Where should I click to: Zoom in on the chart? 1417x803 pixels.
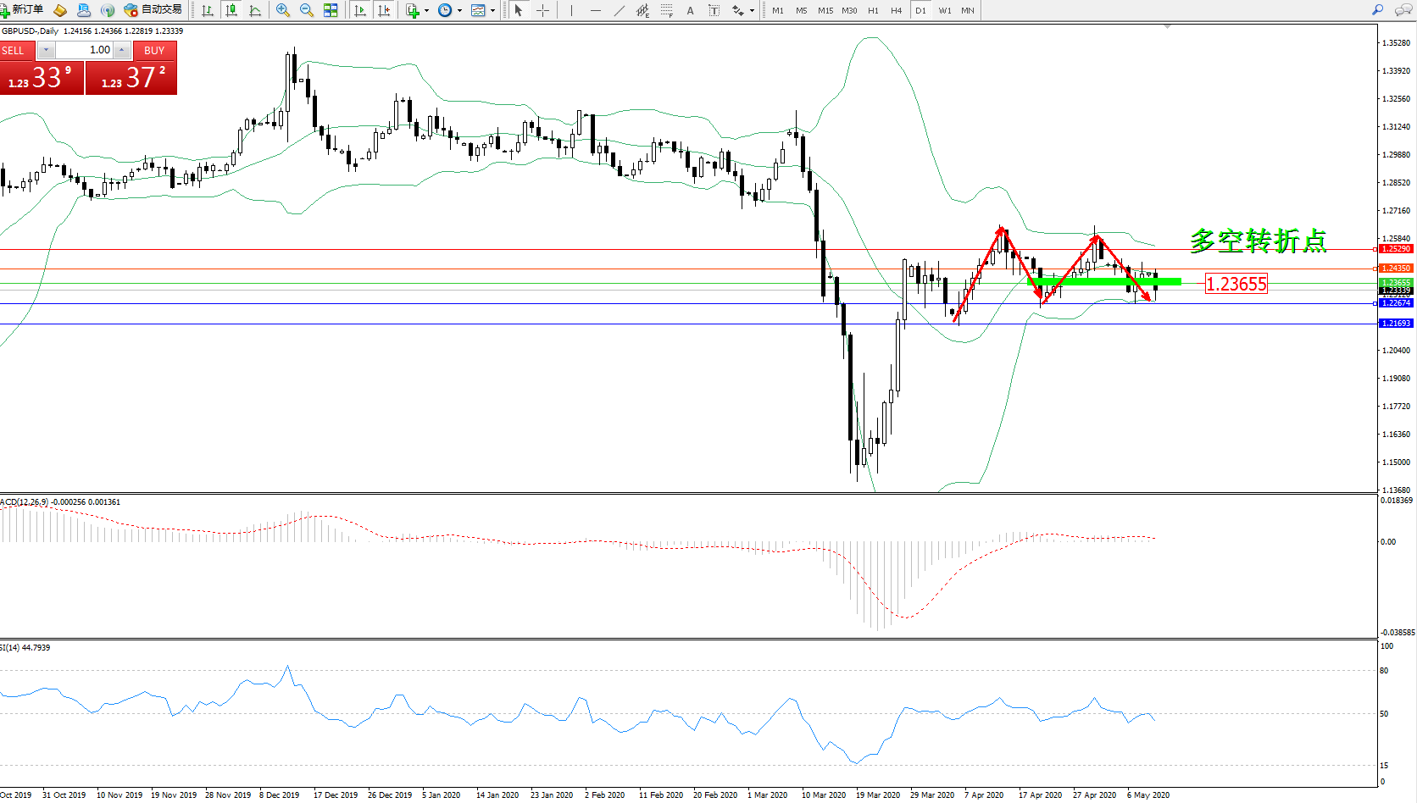[283, 10]
